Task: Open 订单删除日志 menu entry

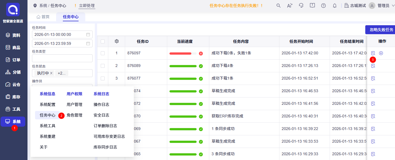Action: [x=105, y=126]
